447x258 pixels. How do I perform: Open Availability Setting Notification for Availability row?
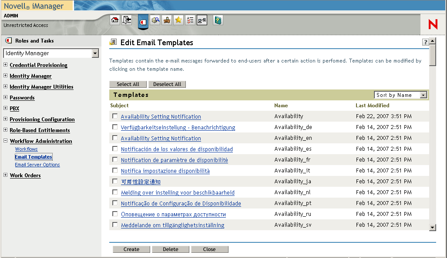[161, 117]
